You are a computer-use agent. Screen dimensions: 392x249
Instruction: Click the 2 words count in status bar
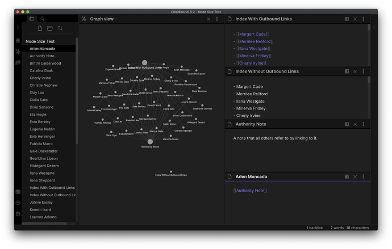pos(337,228)
